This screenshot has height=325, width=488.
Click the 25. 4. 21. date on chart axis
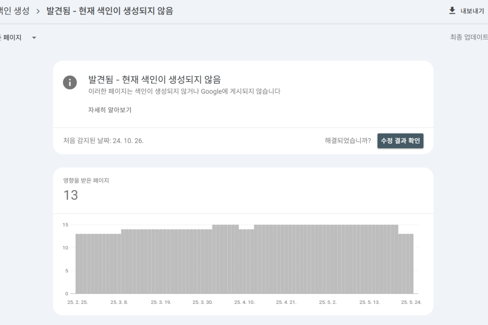[286, 302]
